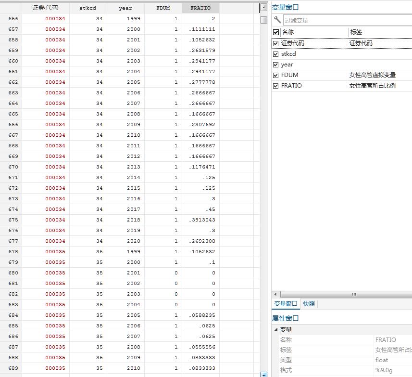
Task: Click FRATIO cell .2692308 in row 677
Action: click(x=201, y=241)
